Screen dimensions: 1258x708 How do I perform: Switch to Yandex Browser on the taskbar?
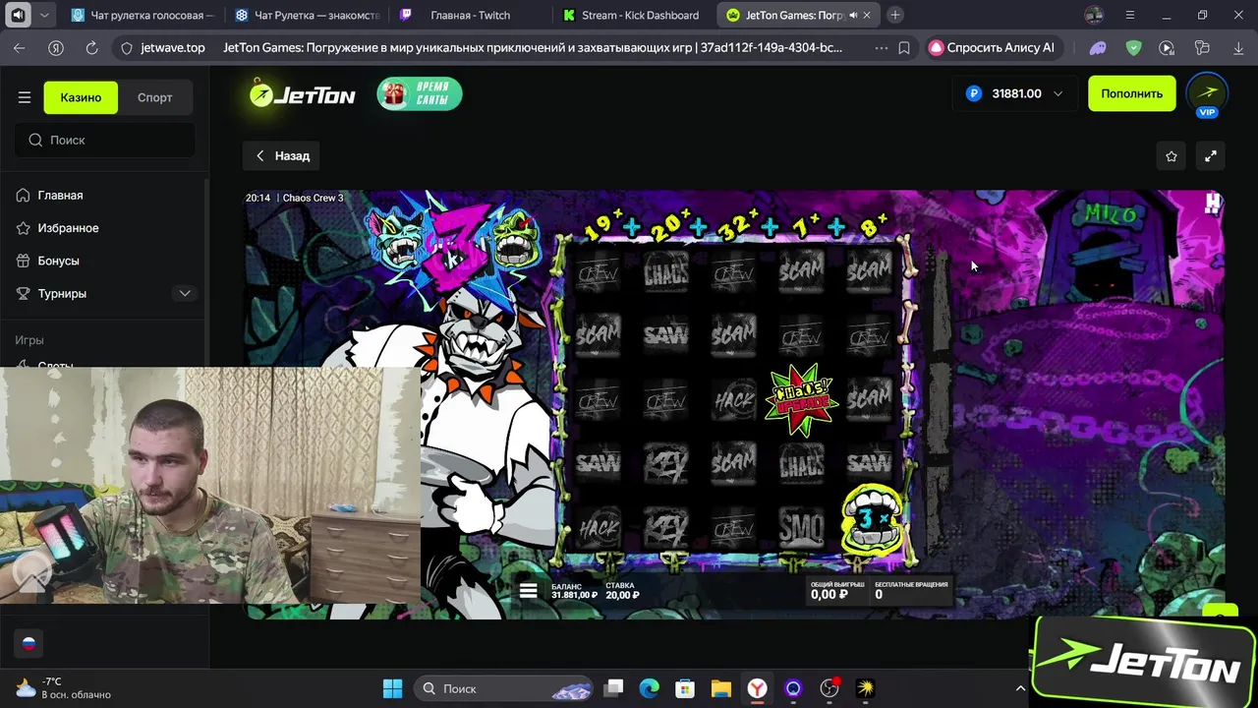pos(757,688)
